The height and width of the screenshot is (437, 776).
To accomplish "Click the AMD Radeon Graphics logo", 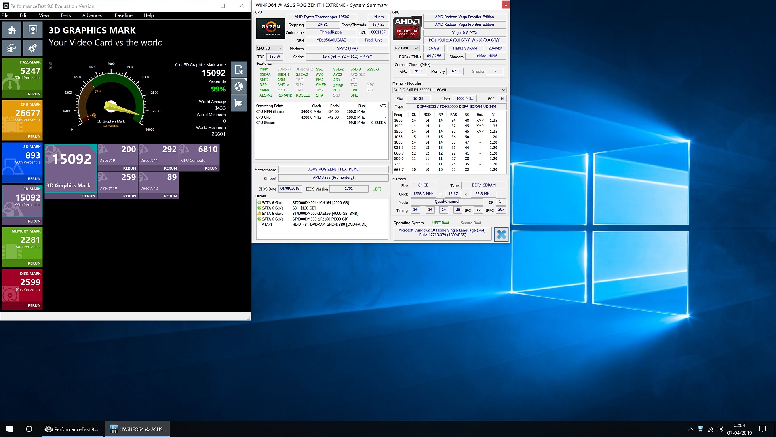I will click(407, 28).
